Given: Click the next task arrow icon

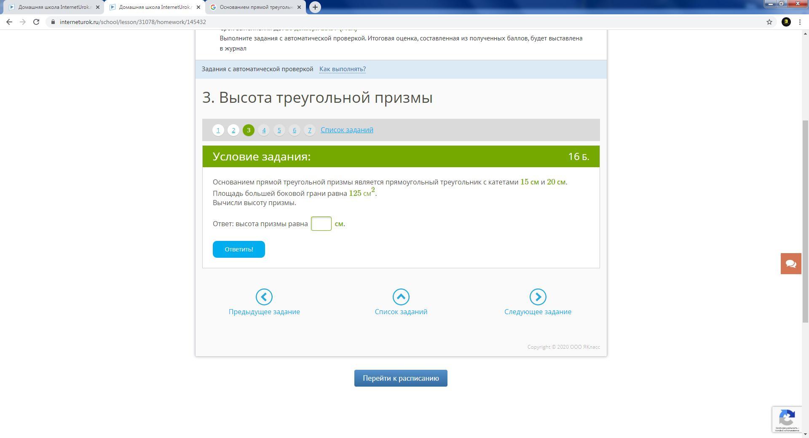Looking at the screenshot, I should point(538,297).
